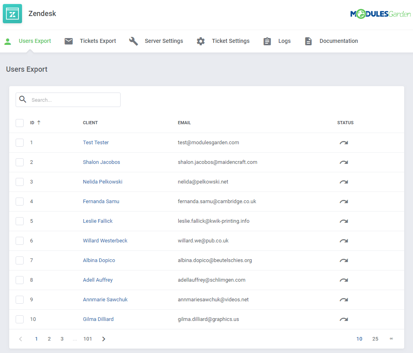The image size is (413, 353).
Task: Check the box for Gilma Dilliard row
Action: tap(20, 319)
